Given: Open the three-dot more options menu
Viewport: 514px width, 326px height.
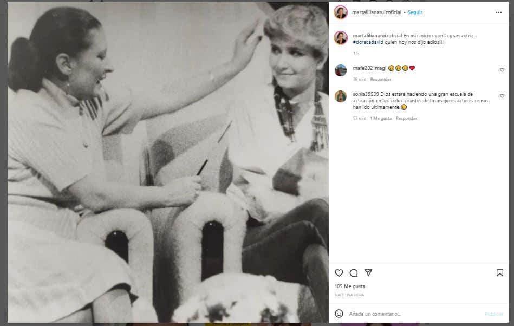Looking at the screenshot, I should pyautogui.click(x=498, y=12).
